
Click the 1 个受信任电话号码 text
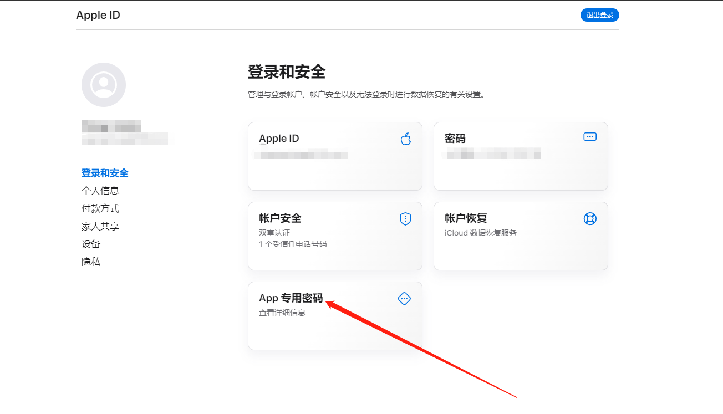click(293, 244)
